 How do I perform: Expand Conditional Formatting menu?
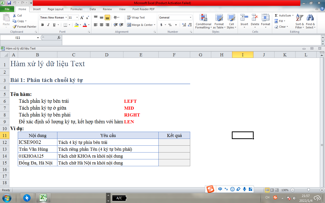click(203, 21)
